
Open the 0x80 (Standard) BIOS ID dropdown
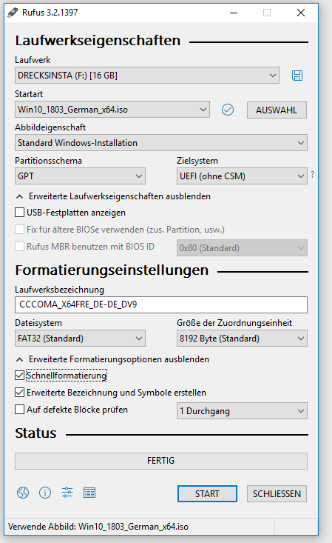coord(242,248)
